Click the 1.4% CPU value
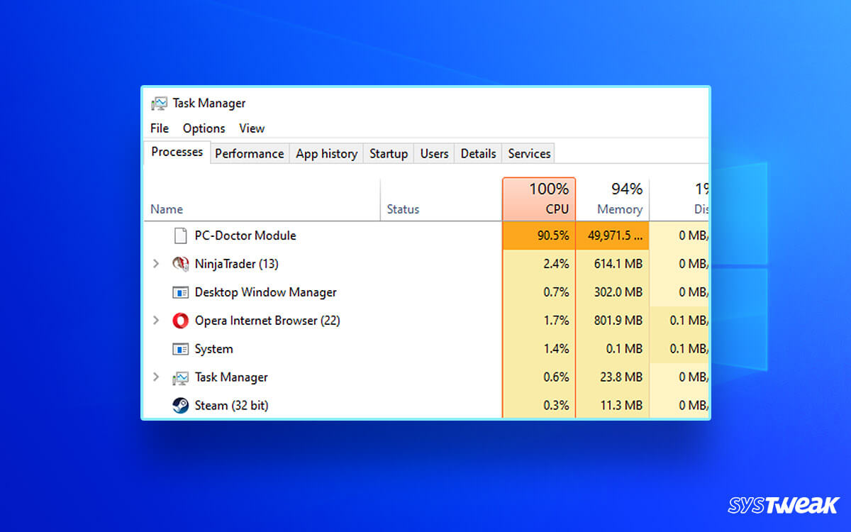Screen dimensions: 851x532 click(555, 349)
